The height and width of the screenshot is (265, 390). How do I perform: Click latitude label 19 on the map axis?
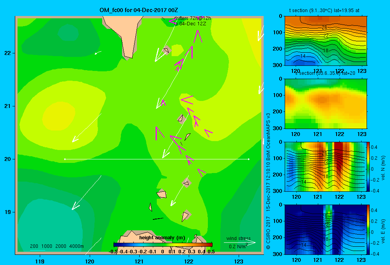(x=8, y=212)
